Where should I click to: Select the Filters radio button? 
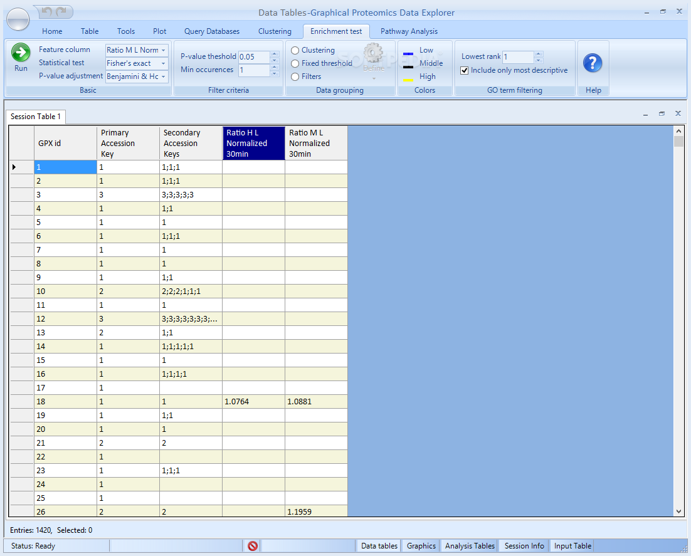tap(295, 76)
